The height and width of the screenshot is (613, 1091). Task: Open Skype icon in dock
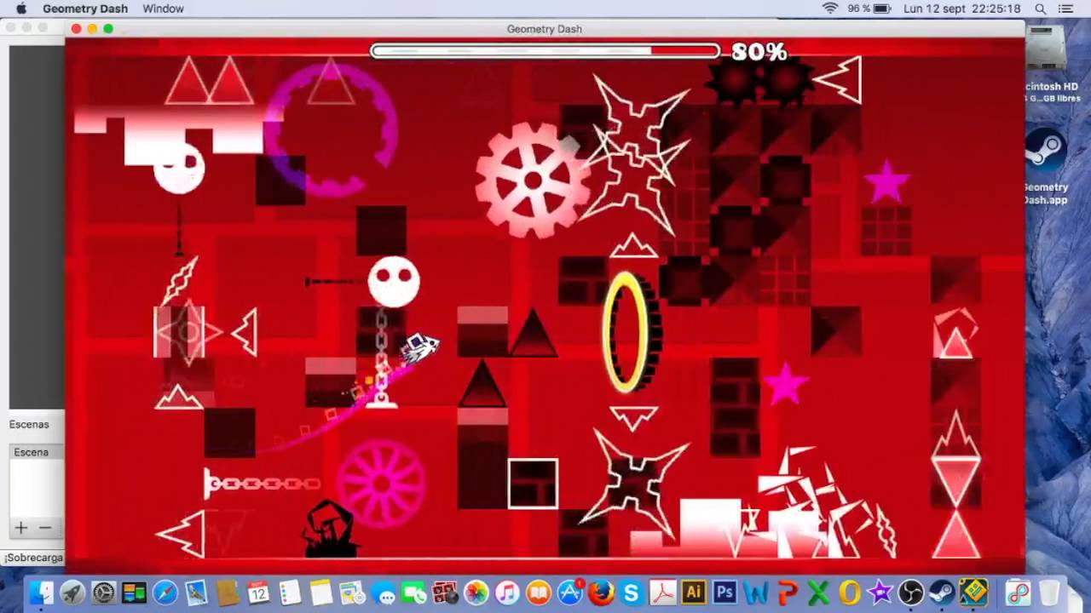632,593
